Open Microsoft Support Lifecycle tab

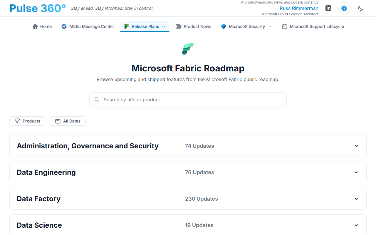pos(313,26)
